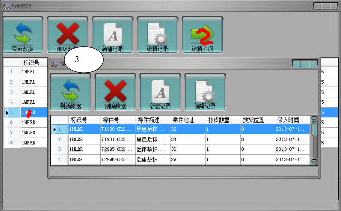Click the 拣货数量 column header

pos(222,119)
